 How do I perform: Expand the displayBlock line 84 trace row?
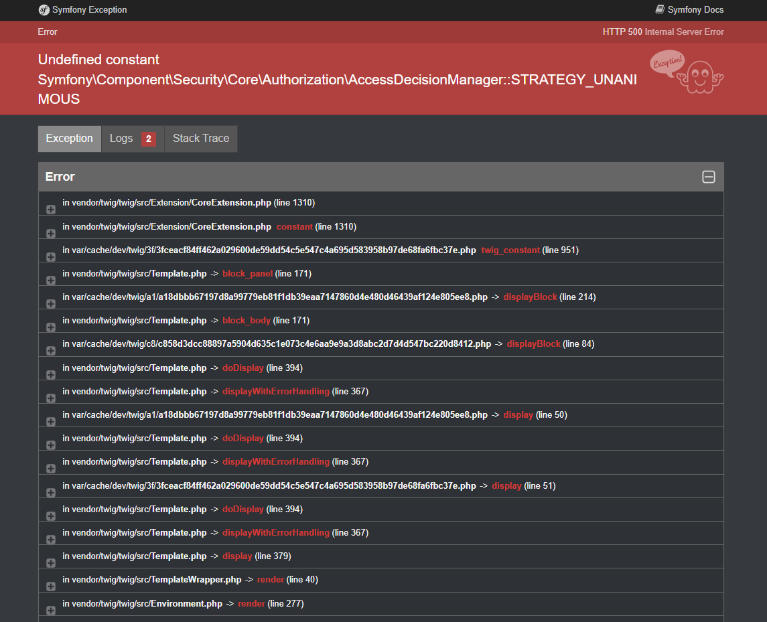(51, 351)
